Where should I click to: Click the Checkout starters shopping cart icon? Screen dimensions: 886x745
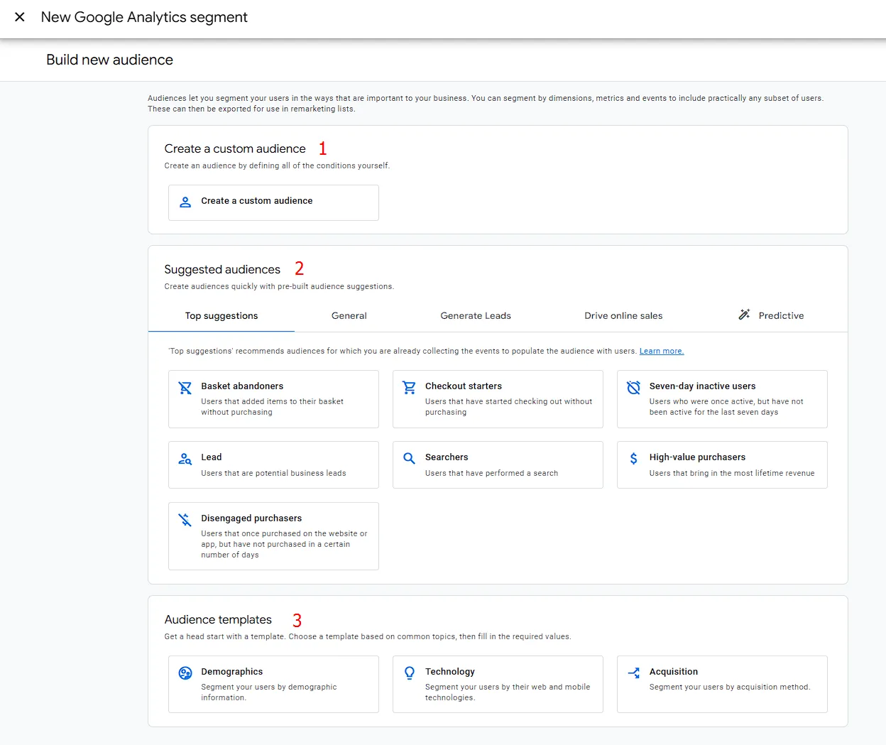pyautogui.click(x=409, y=388)
